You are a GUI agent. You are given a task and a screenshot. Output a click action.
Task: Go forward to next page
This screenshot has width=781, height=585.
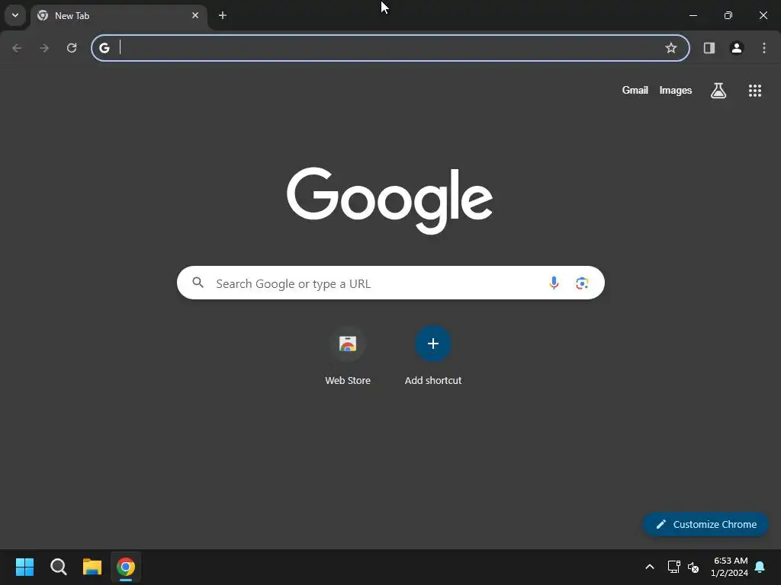(44, 48)
